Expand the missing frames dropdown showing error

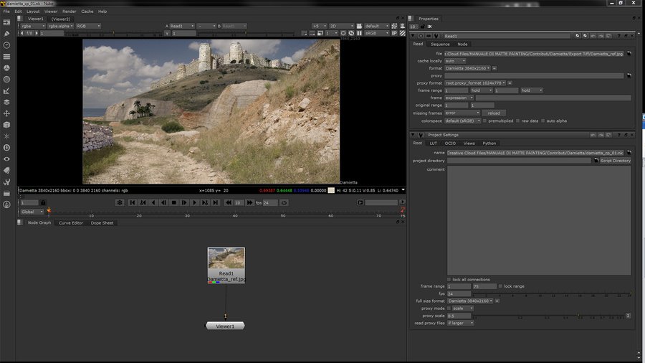[462, 113]
